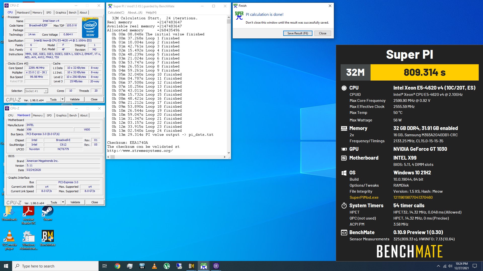Open Graphics tab in upper CPU-Z
Viewport: 483px width, 271px height.
tap(61, 13)
